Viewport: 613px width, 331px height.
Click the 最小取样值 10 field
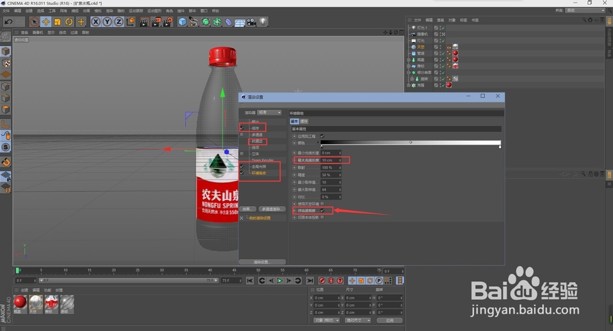[x=331, y=183]
